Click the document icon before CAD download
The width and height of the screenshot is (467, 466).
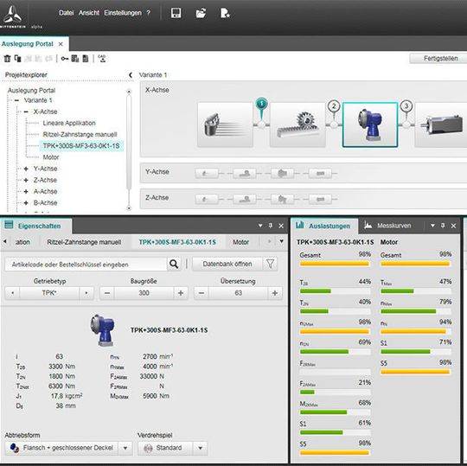tap(86, 59)
